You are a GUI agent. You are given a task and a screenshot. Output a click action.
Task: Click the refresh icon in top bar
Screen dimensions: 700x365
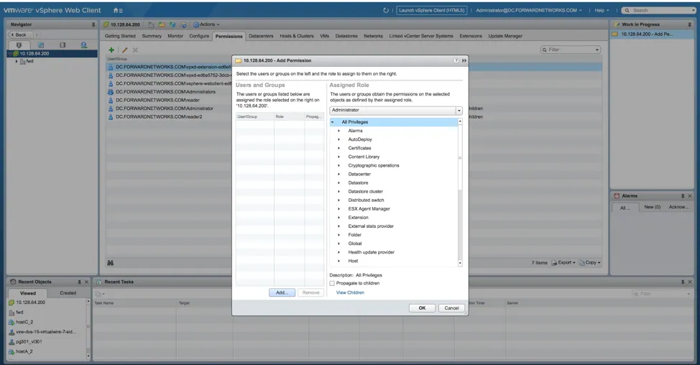point(386,10)
